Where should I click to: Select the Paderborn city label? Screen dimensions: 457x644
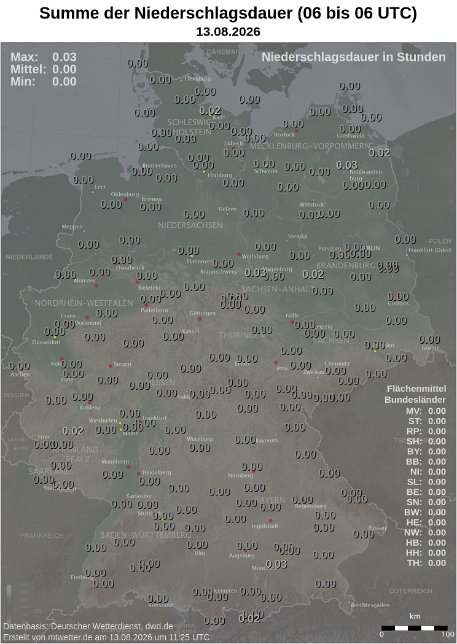[154, 310]
